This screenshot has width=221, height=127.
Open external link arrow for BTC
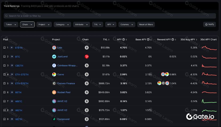point(12,57)
